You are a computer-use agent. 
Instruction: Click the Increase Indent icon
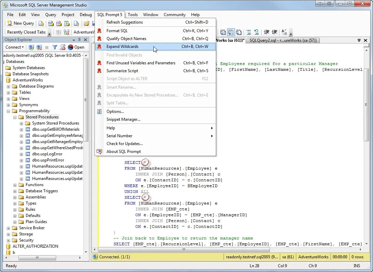tap(274, 32)
